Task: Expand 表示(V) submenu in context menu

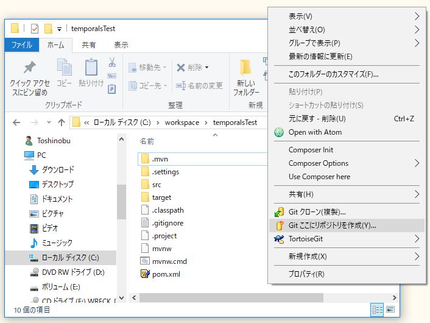Action: pos(347,16)
